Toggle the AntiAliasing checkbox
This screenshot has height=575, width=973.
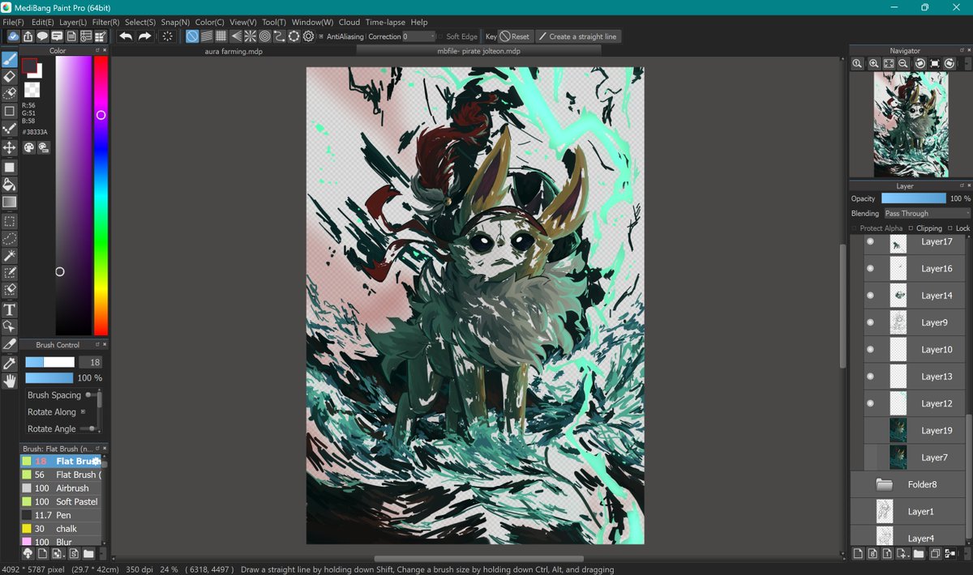321,36
